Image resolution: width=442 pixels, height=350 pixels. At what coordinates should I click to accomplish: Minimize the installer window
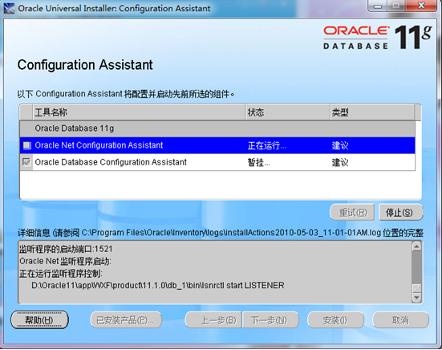point(378,6)
